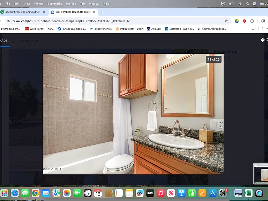Show more bookmarks chevron
This screenshot has height=201, width=268.
(253, 29)
